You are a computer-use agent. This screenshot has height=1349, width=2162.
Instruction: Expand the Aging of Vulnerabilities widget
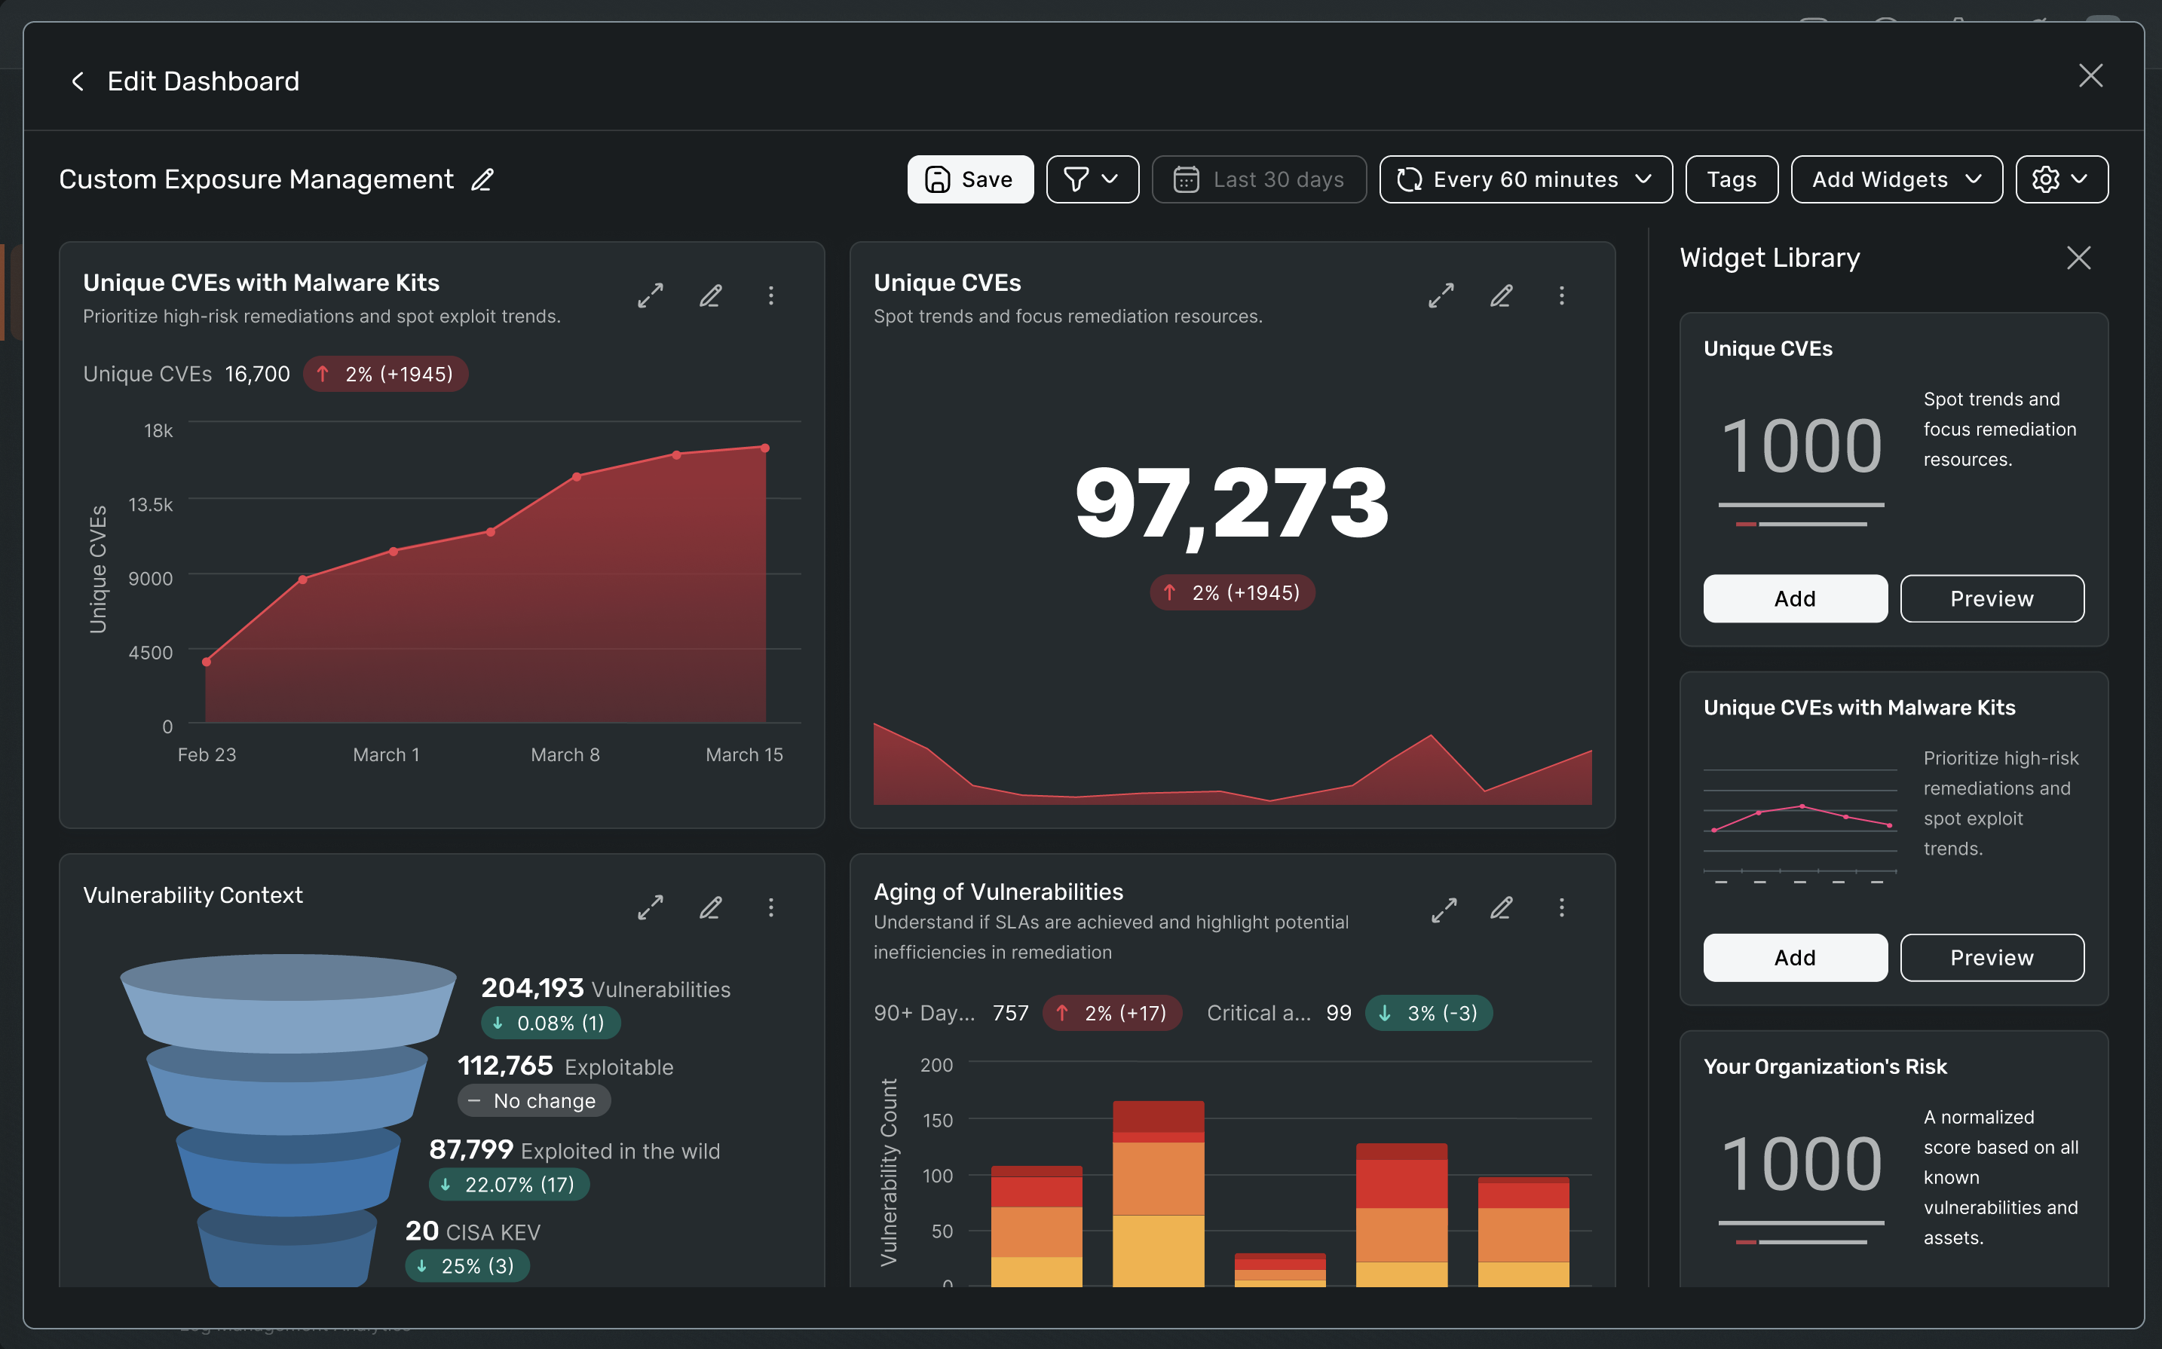1443,909
